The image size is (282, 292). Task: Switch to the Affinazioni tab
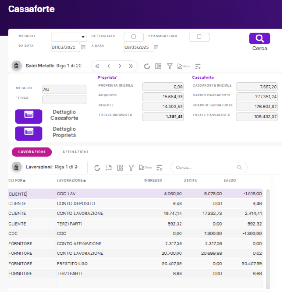75,152
